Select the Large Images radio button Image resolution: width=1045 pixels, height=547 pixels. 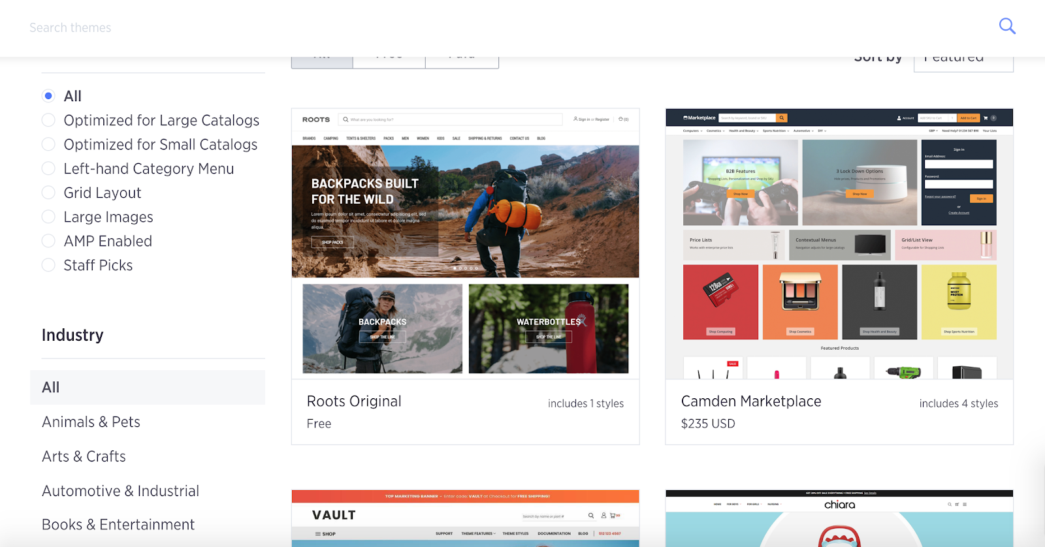(x=48, y=217)
